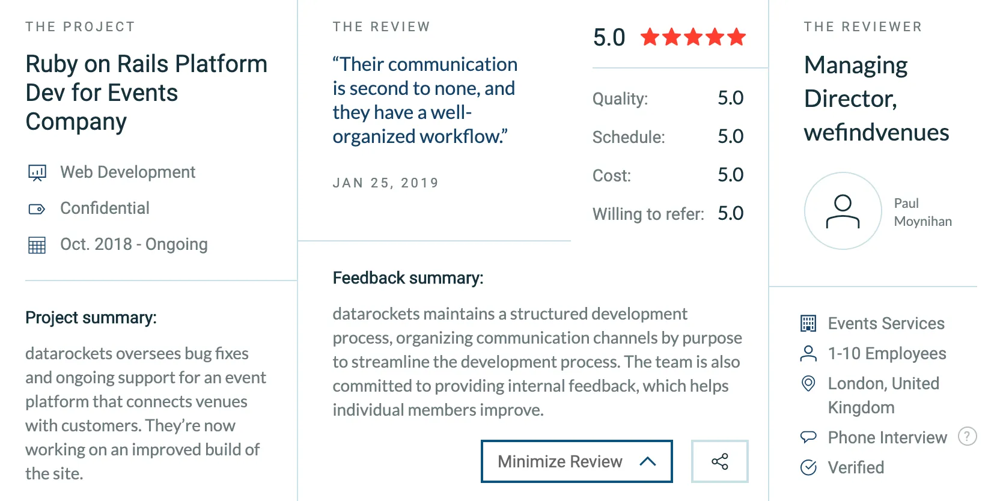Click the London location pin icon
Viewport: 1000px width, 501px height.
[809, 383]
